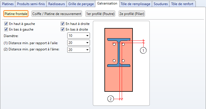This screenshot has width=206, height=109.
Task: Expand distance to flange (aile) dropdown
Action: coord(79,43)
